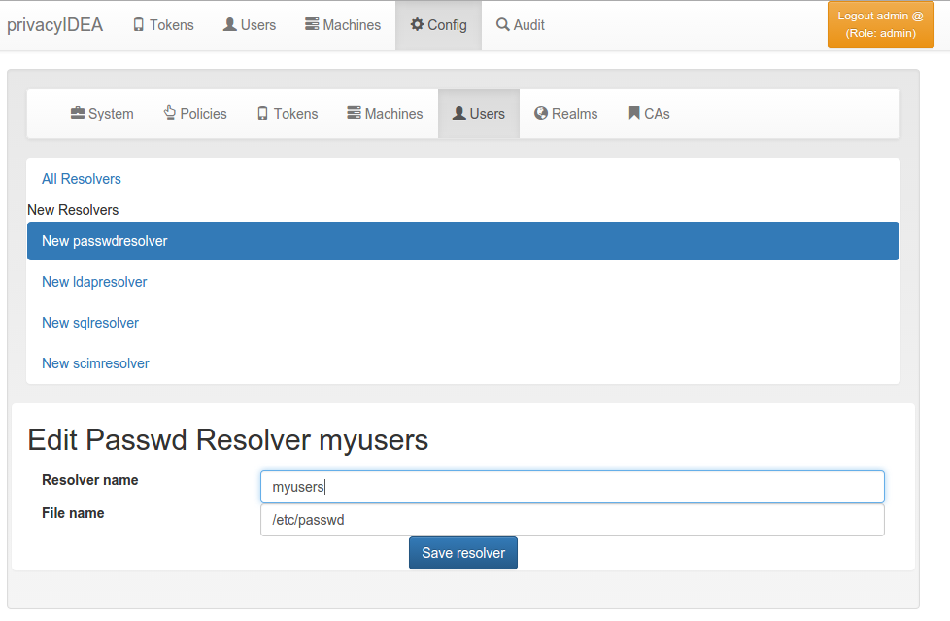Click the phone icon beside top Tokens
Viewport: 950px width, 621px height.
pos(139,25)
